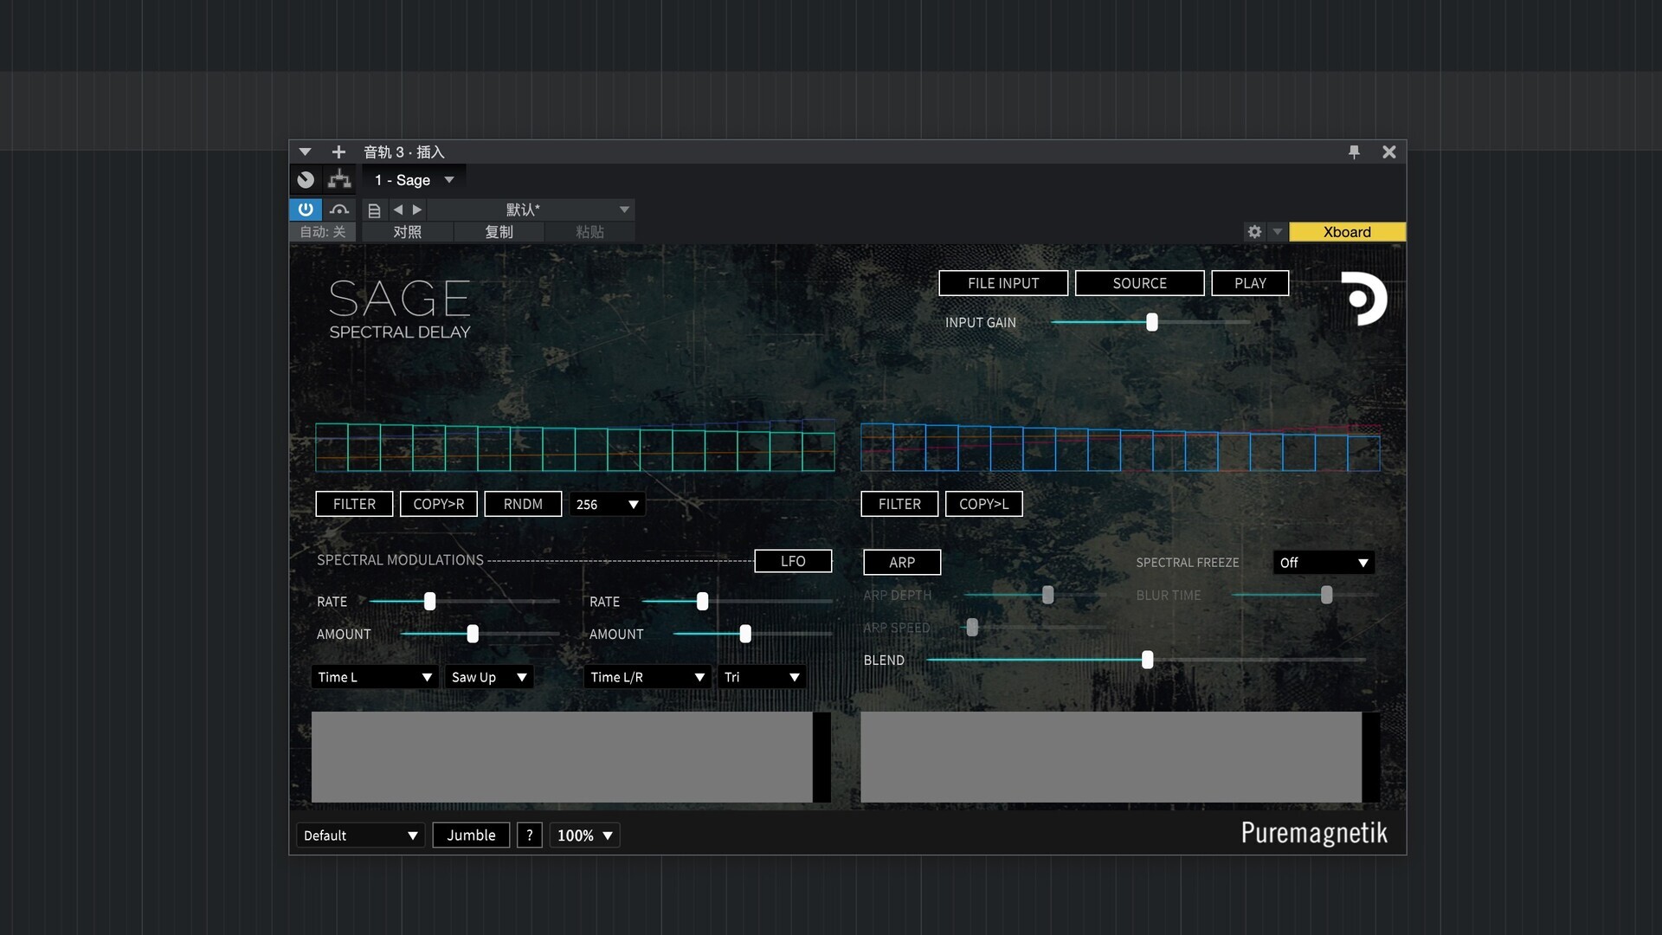Screen dimensions: 1662x935
Task: Click the Xboard button
Action: [x=1347, y=232]
